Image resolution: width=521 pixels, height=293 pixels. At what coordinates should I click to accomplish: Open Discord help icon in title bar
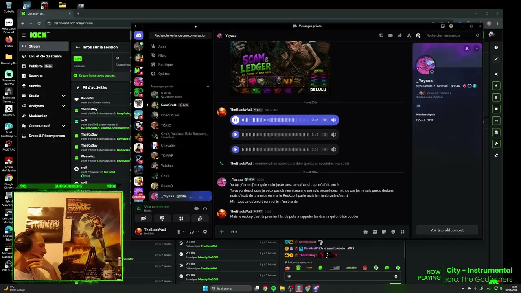click(451, 26)
